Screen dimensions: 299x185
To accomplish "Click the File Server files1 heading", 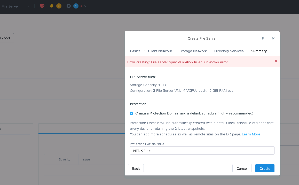I will [143, 77].
